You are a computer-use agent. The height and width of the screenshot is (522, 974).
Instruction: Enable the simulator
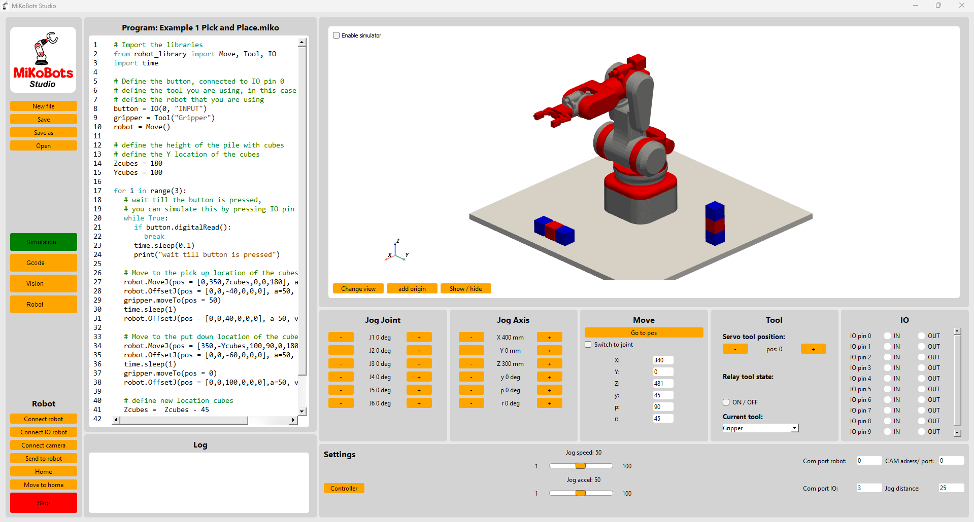[x=336, y=35]
